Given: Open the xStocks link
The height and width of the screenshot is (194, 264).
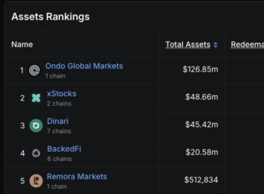Looking at the screenshot, I should 62,93.
